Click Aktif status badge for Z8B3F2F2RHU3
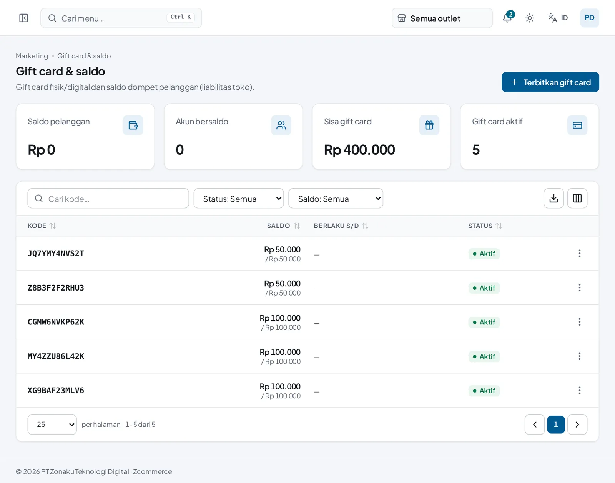615x483 pixels. (484, 288)
